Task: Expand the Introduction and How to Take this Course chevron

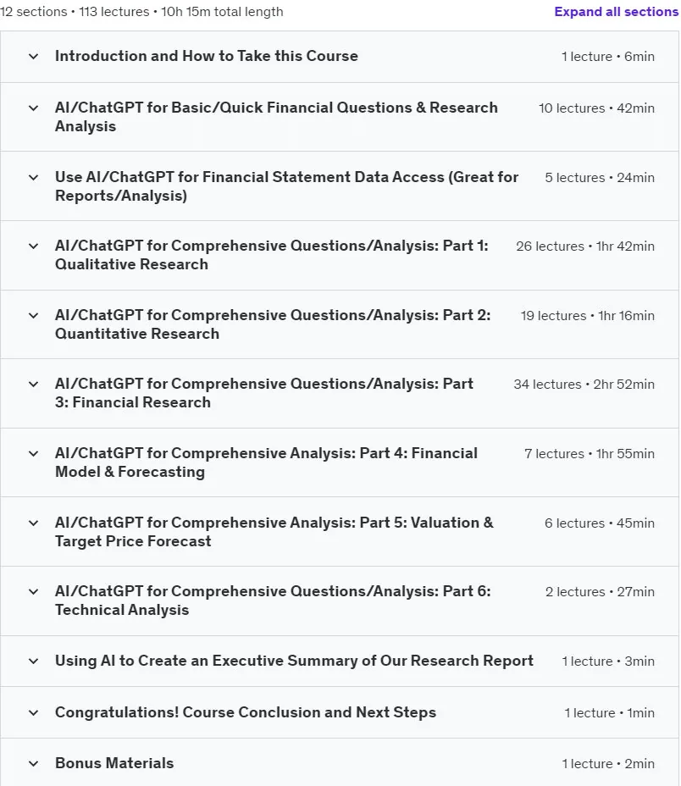Action: [33, 56]
